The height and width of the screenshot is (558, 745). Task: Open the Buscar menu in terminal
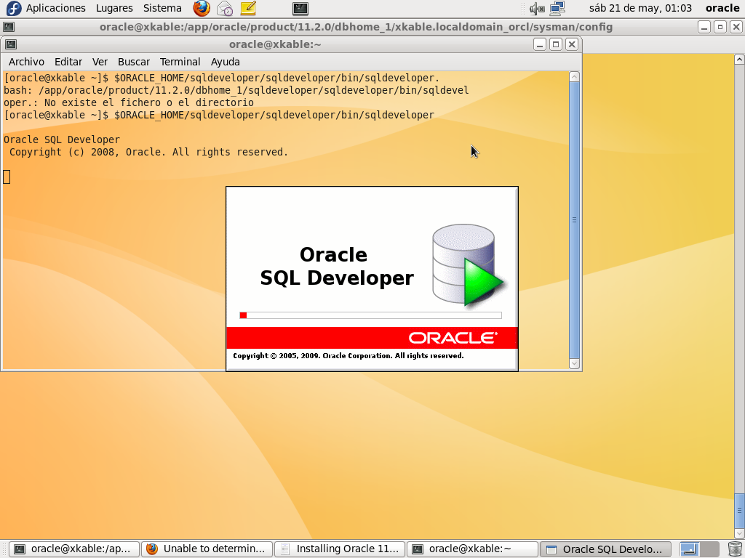coord(134,62)
